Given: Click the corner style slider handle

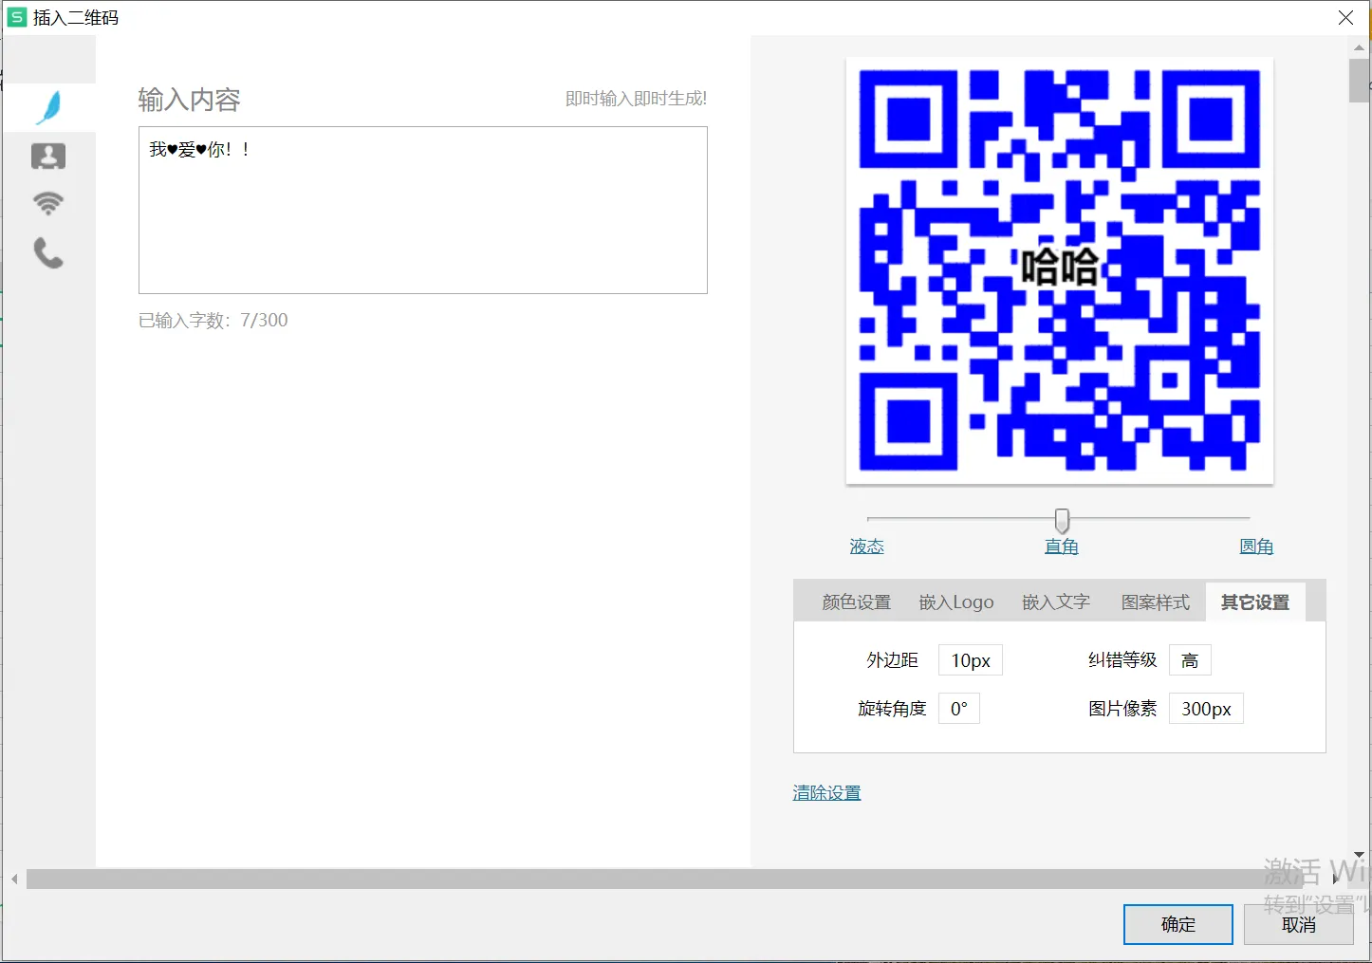Looking at the screenshot, I should [x=1062, y=520].
